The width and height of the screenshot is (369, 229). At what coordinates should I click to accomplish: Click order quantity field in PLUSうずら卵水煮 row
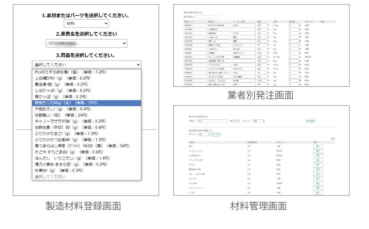pos(293,25)
